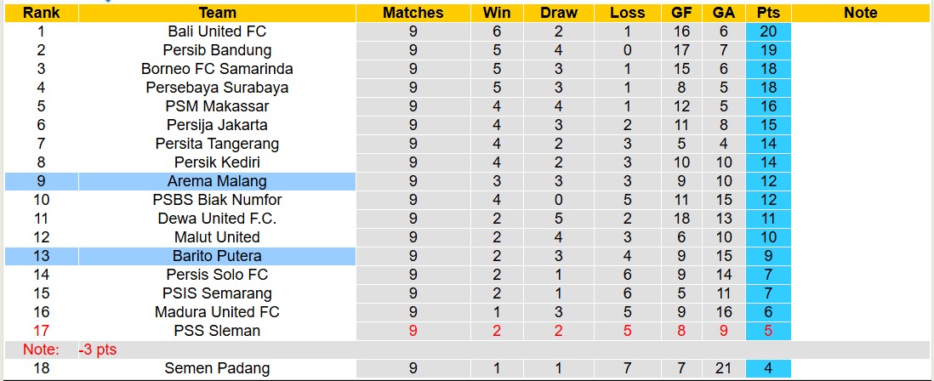The height and width of the screenshot is (381, 934).
Task: Click the Note column header
Action: coord(861,13)
